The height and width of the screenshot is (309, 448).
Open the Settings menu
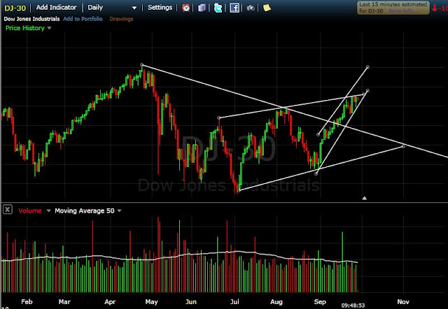160,8
